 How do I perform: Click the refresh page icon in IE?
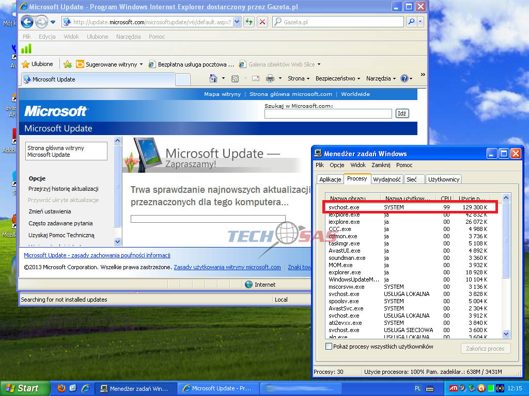[x=249, y=22]
